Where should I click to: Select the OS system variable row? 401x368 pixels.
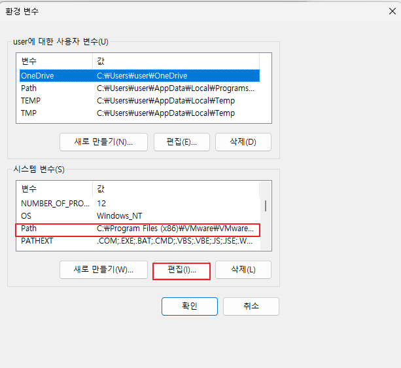[x=139, y=216]
